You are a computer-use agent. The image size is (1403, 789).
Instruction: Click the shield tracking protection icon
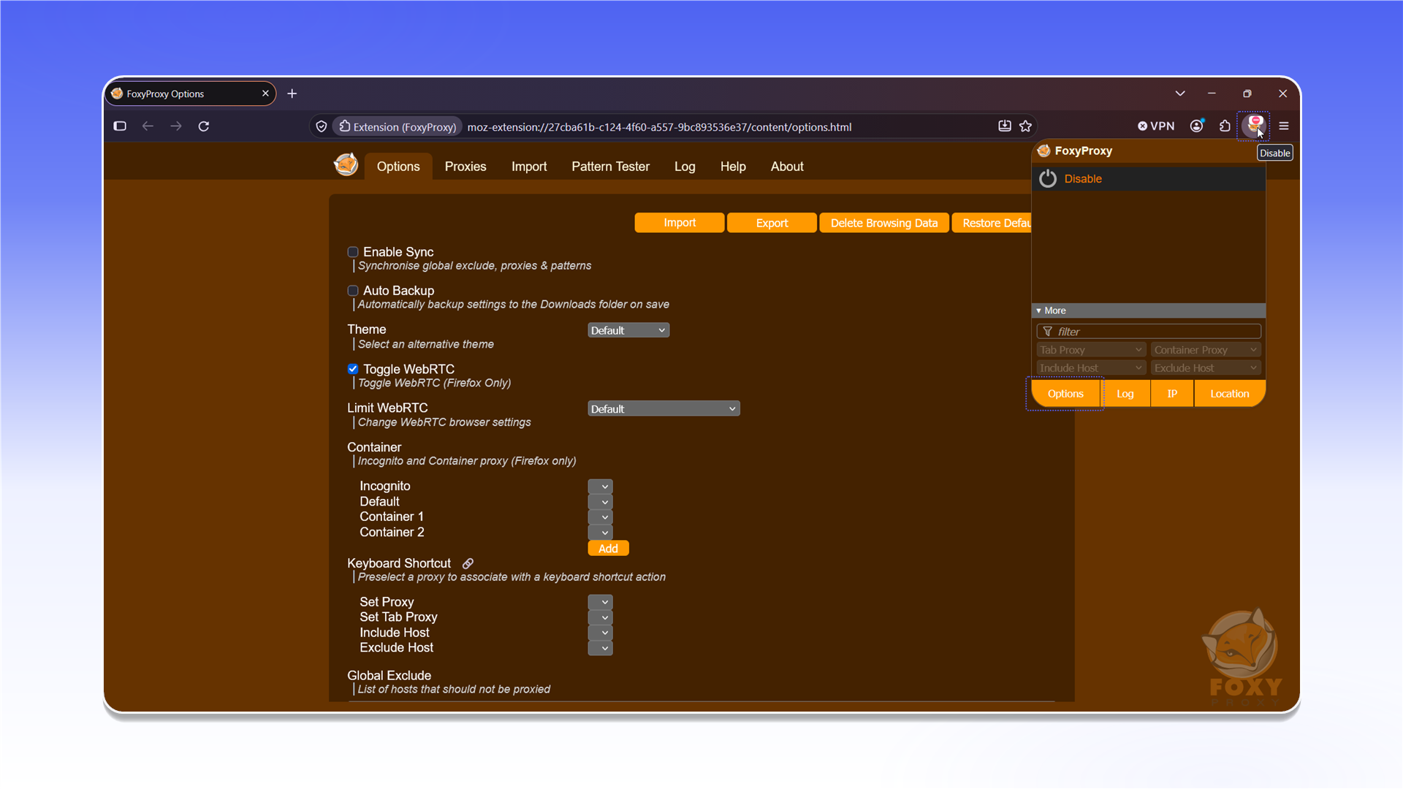pyautogui.click(x=322, y=126)
